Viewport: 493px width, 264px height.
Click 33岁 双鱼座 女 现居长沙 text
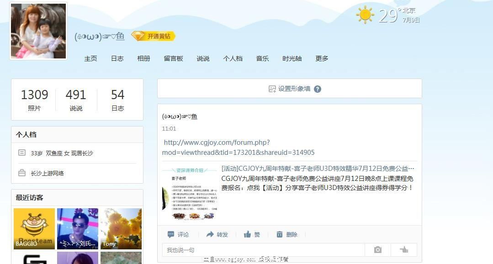(62, 153)
